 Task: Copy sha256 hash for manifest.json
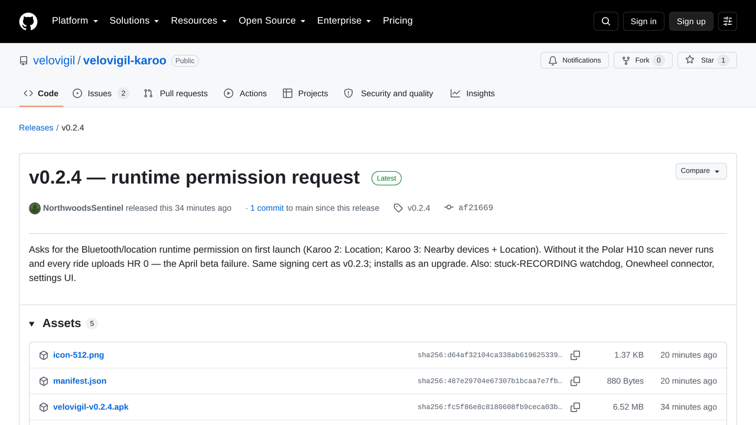(575, 381)
